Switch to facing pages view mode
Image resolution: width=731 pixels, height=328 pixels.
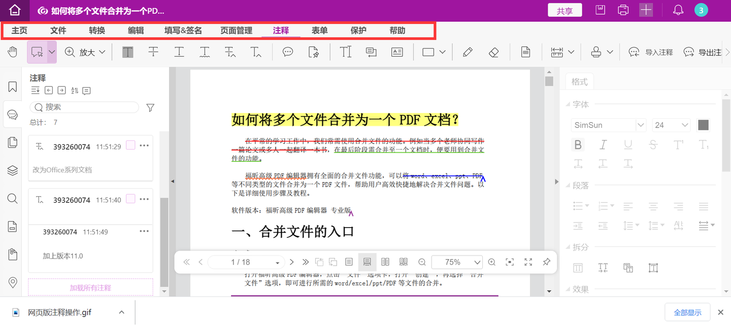385,262
